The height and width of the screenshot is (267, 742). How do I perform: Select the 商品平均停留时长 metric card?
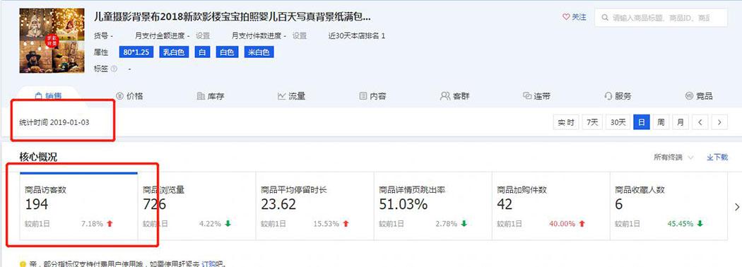314,206
